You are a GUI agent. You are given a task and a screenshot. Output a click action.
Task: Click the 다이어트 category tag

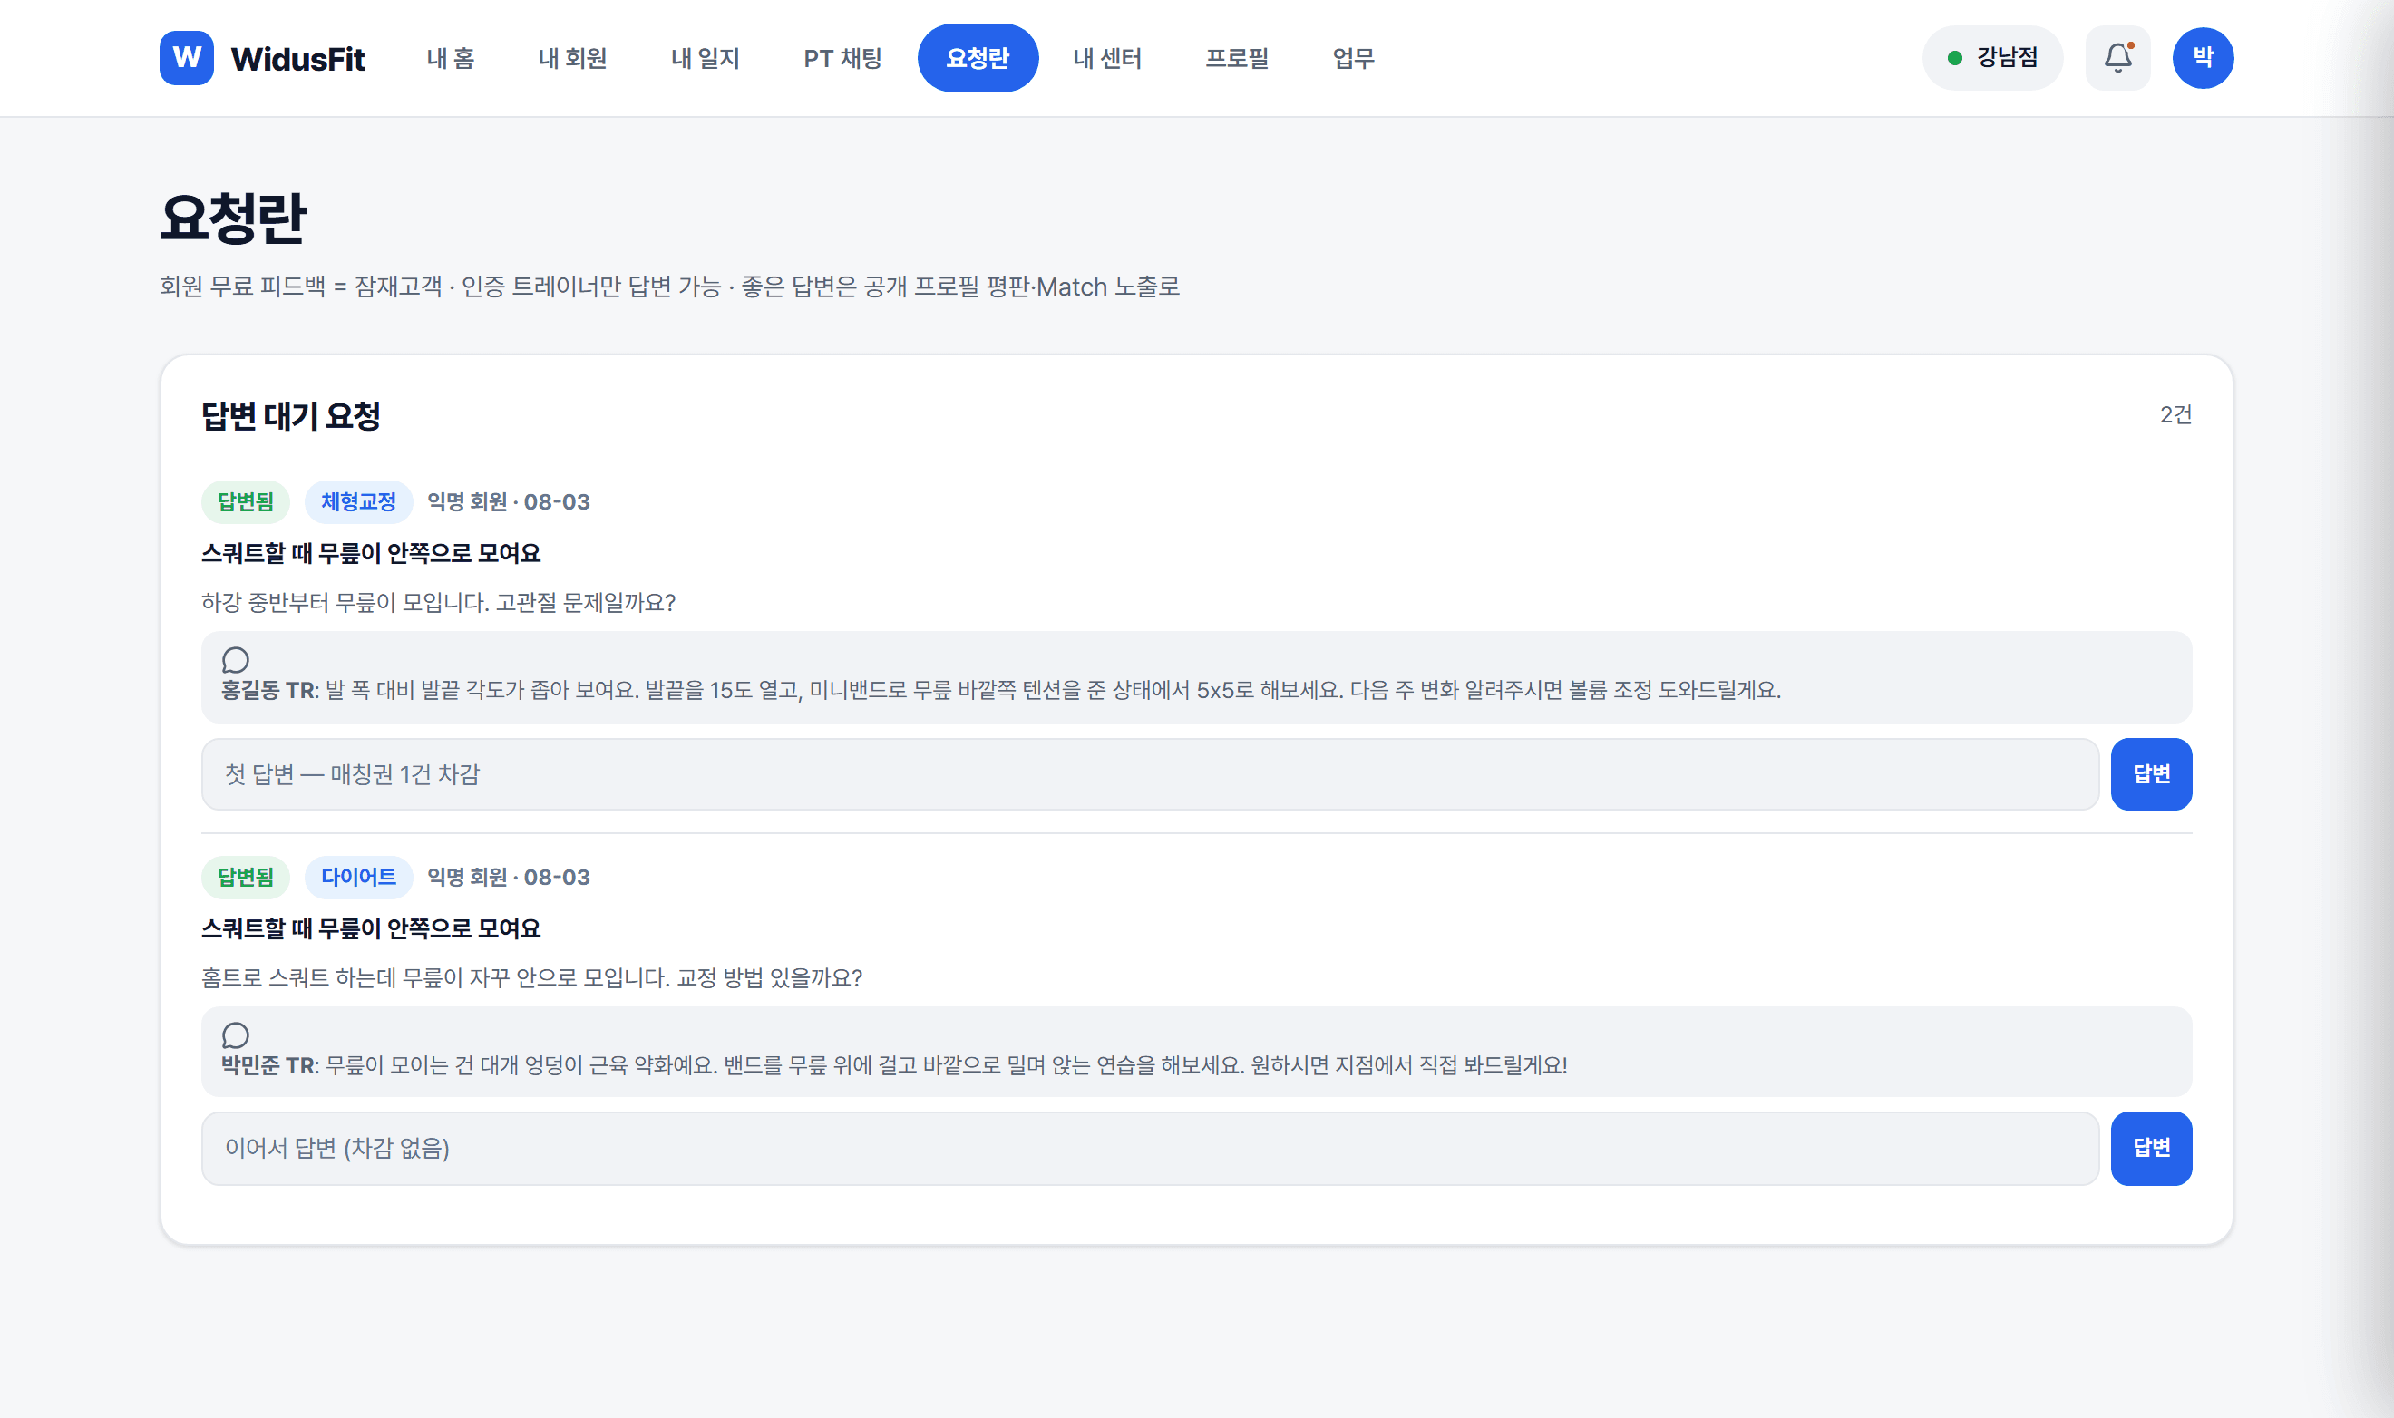pos(358,877)
